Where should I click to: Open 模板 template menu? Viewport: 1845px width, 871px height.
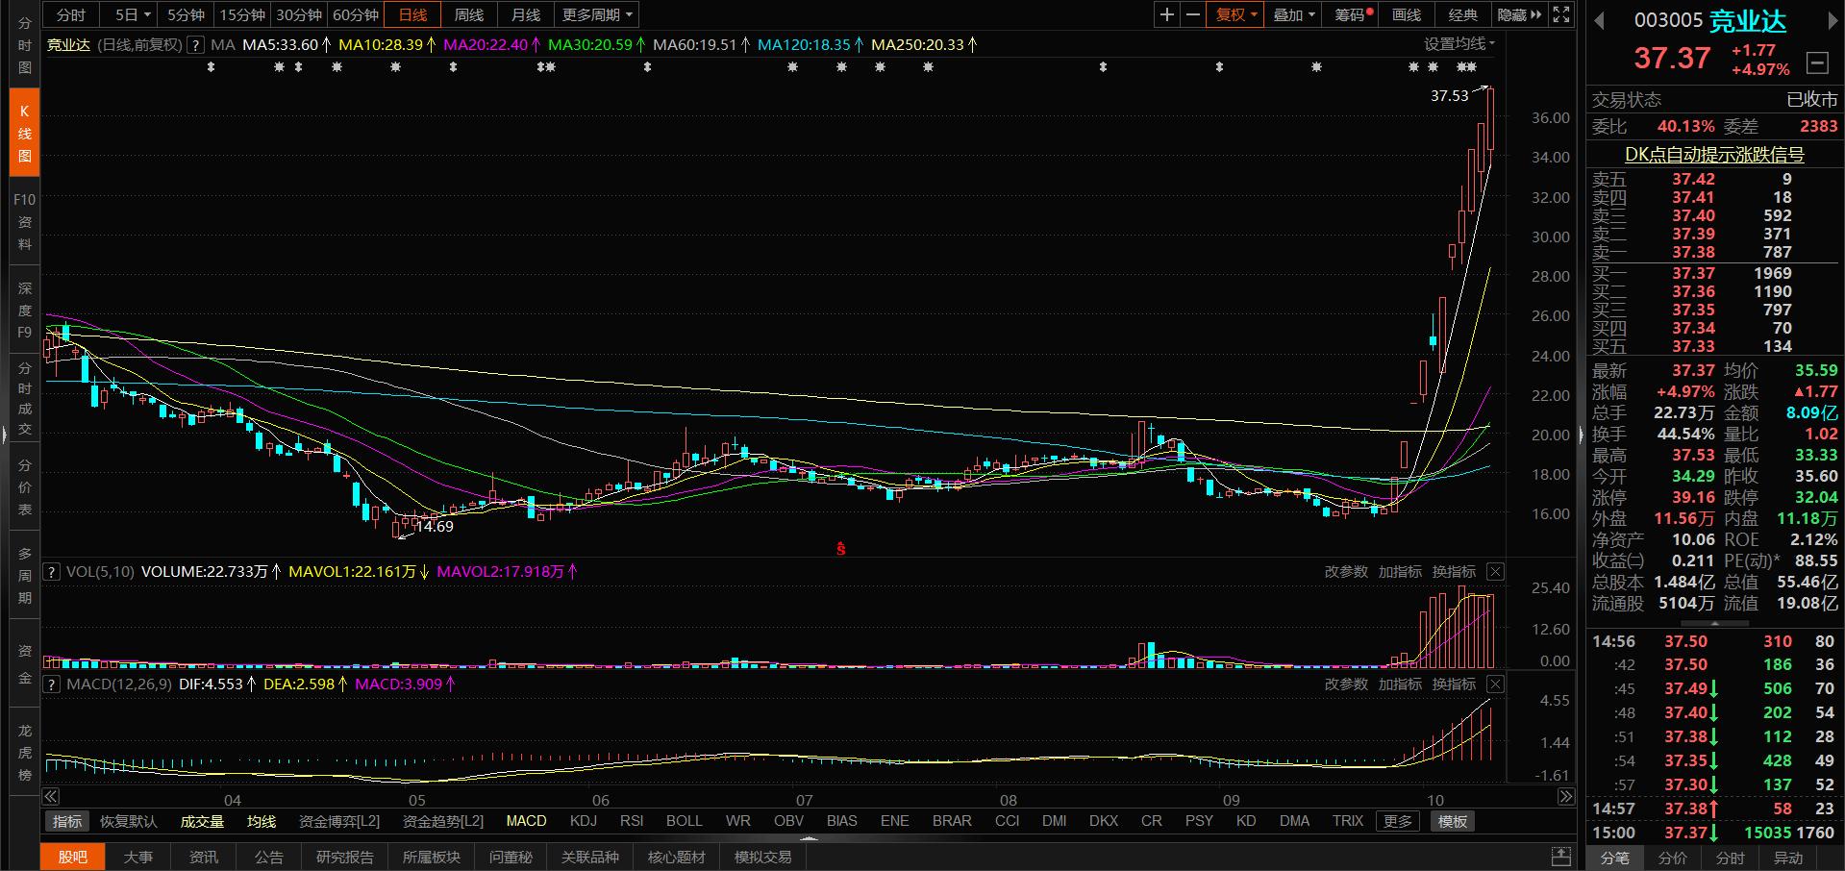pyautogui.click(x=1453, y=821)
